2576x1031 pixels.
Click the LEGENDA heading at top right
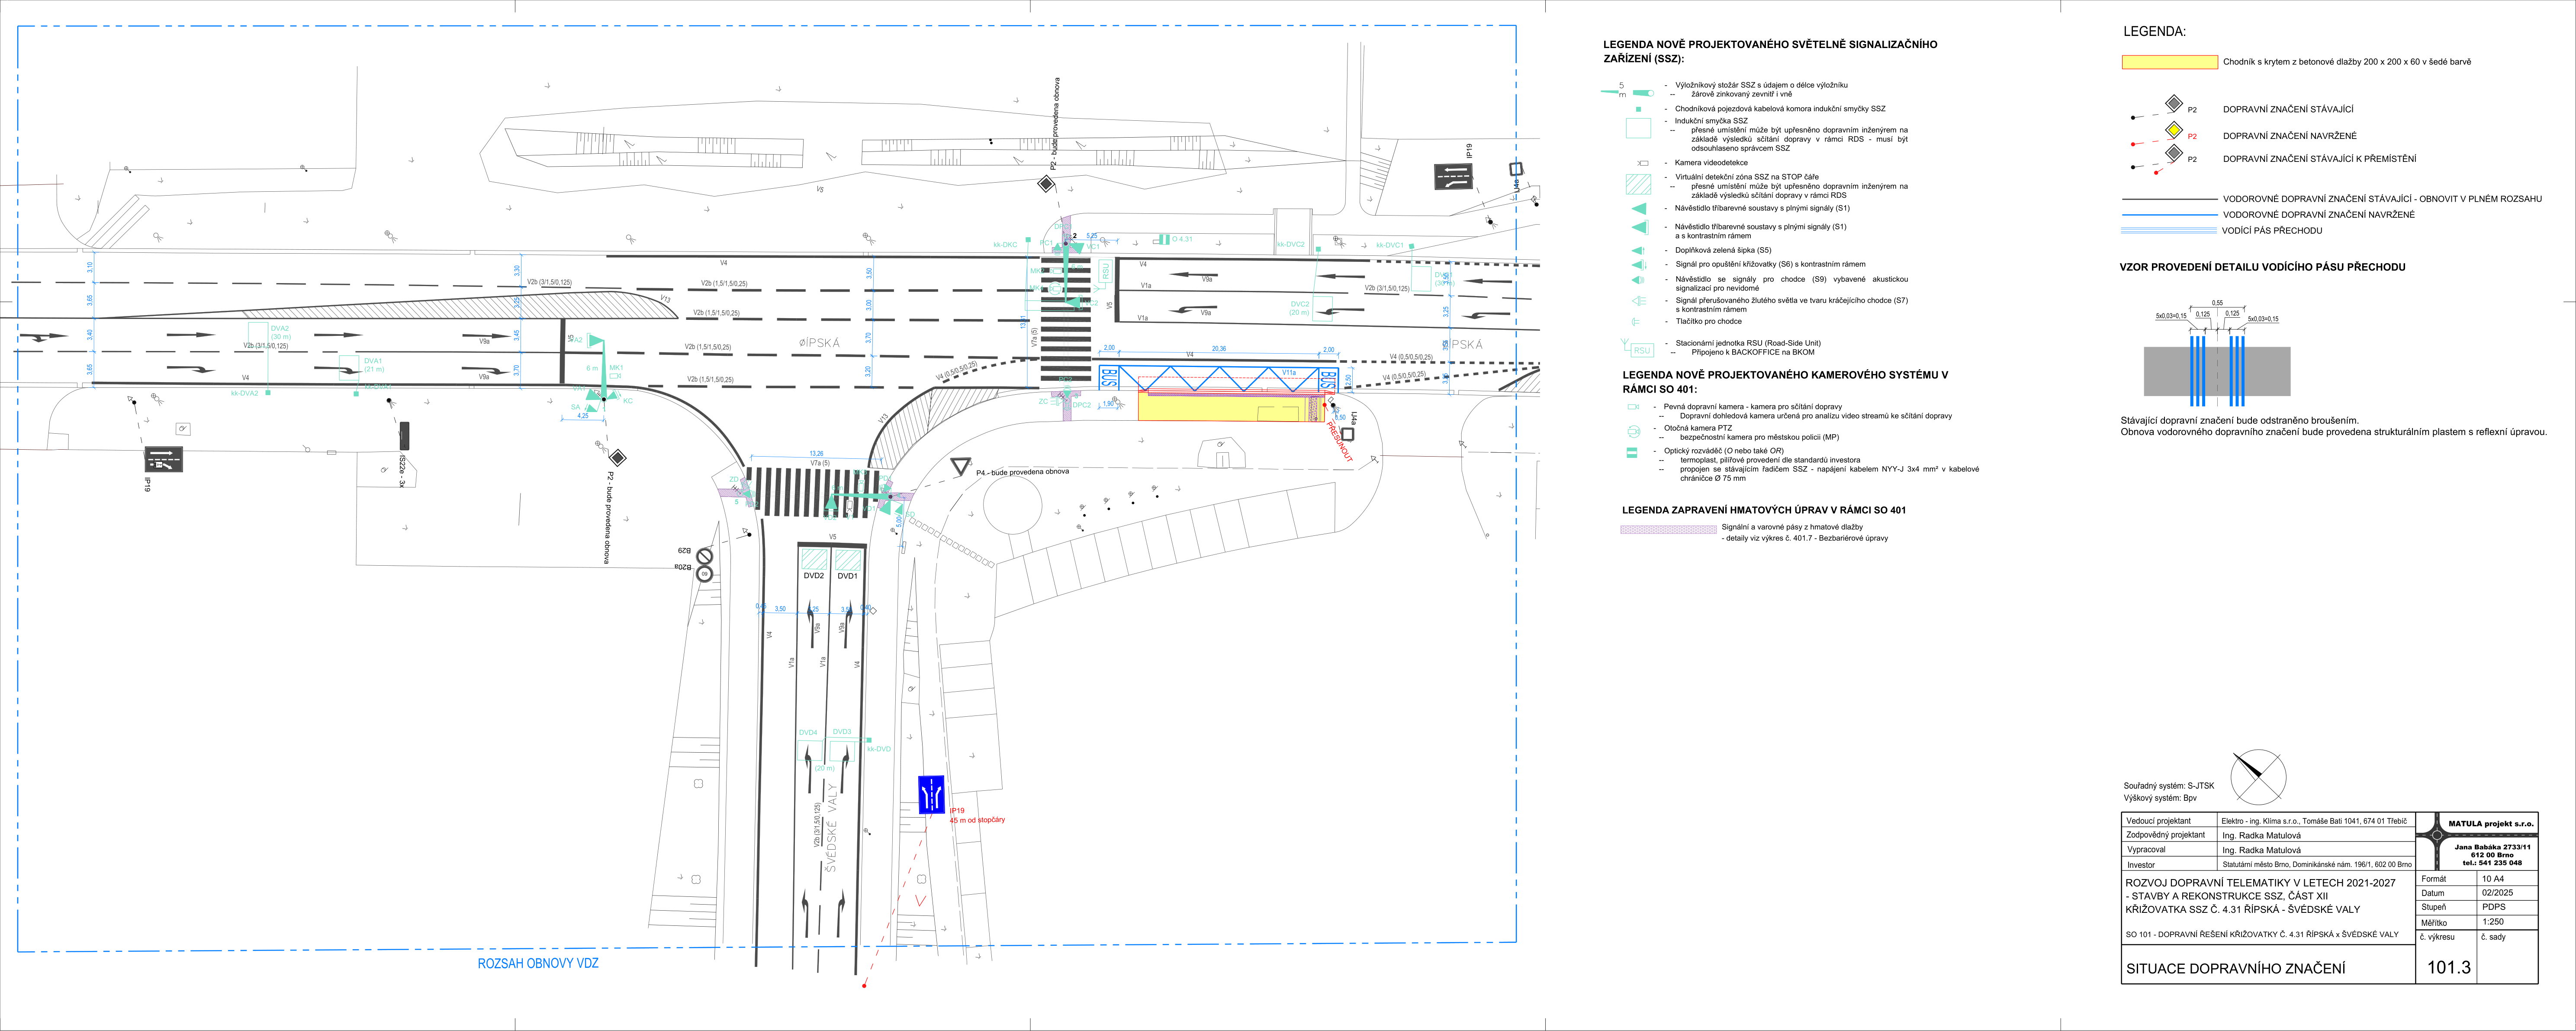[2155, 32]
